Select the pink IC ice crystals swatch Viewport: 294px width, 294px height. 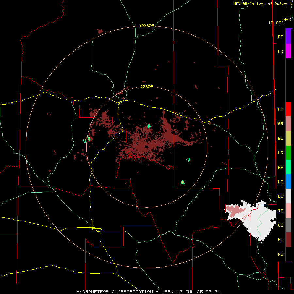pos(288,211)
